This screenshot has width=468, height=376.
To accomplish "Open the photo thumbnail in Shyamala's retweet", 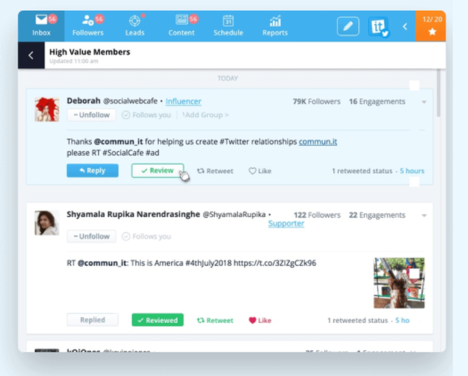I will tap(399, 282).
